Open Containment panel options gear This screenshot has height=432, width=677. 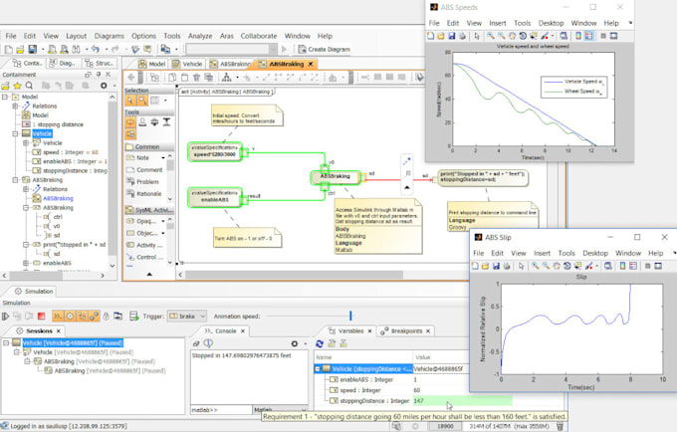tap(104, 86)
